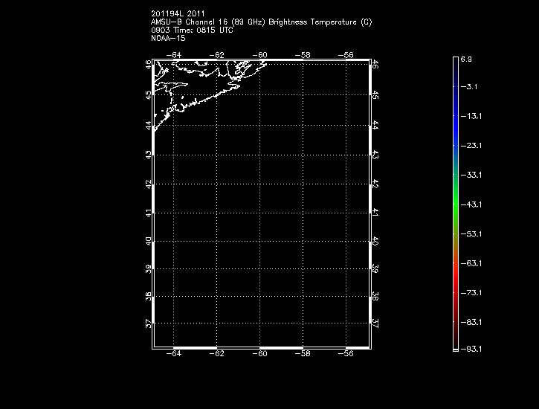Click the -53.1 colorbar tick label
The width and height of the screenshot is (539, 409).
471,234
